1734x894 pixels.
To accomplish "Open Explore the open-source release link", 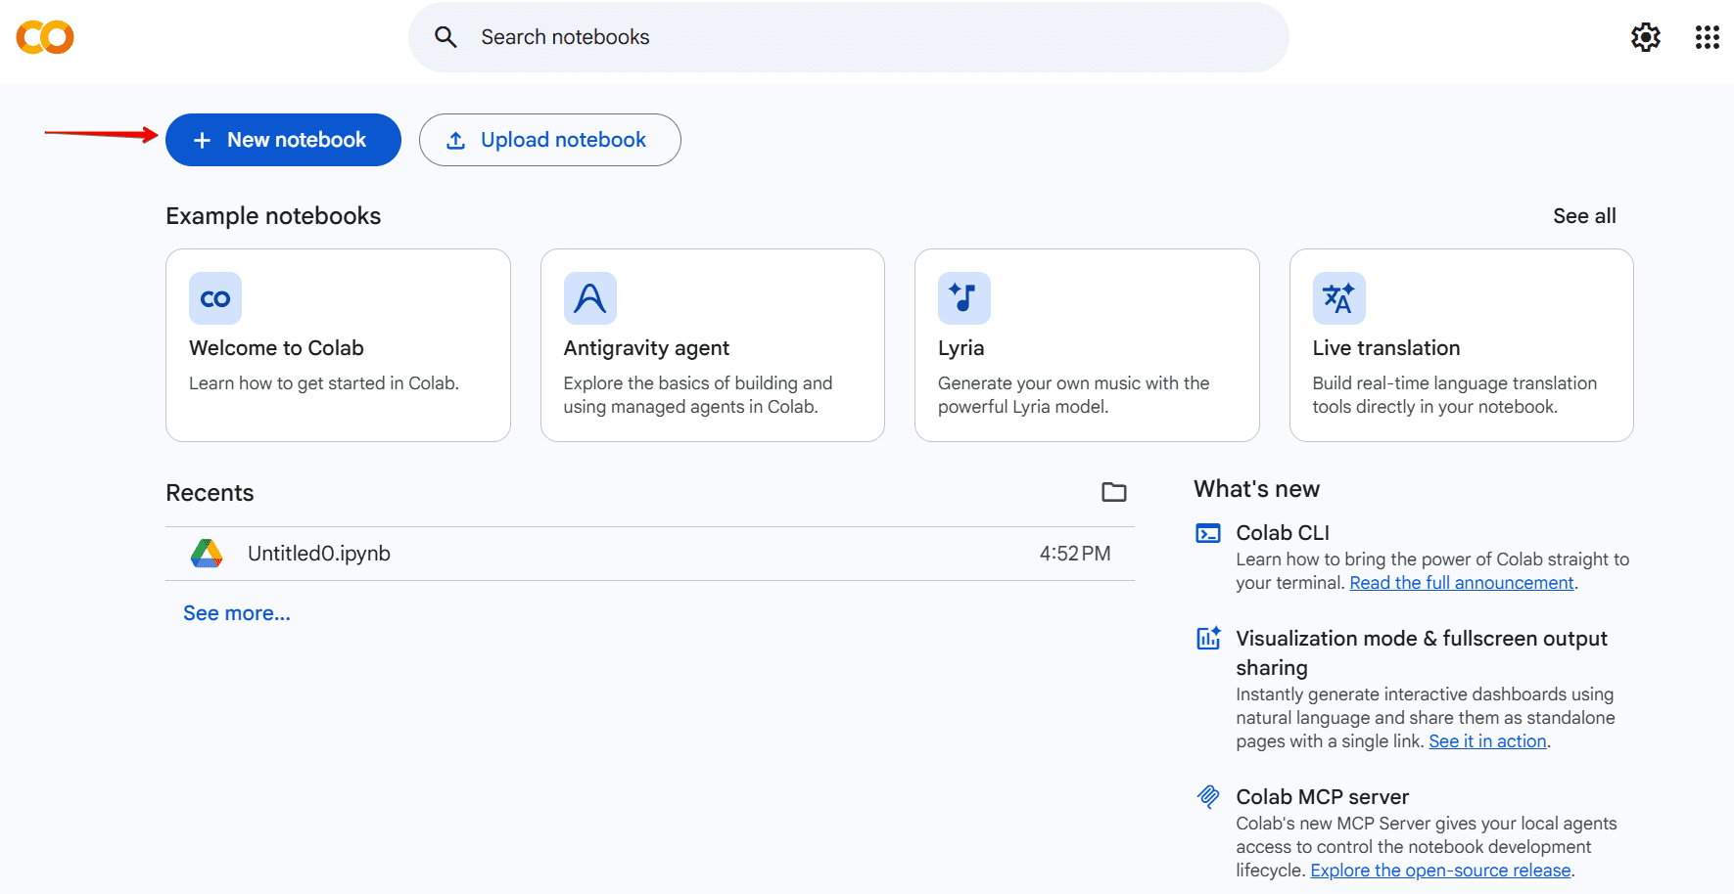I will coord(1440,871).
